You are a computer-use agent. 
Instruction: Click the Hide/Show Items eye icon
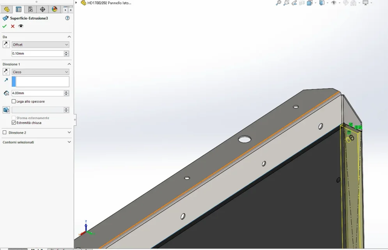[x=333, y=3]
